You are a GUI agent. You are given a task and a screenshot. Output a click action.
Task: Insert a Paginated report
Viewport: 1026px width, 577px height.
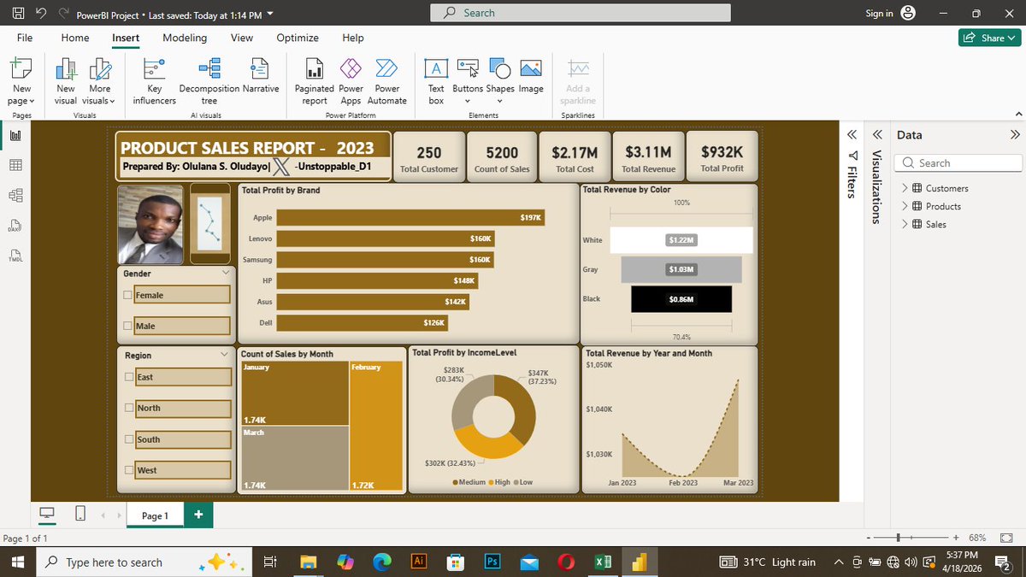[x=315, y=81]
